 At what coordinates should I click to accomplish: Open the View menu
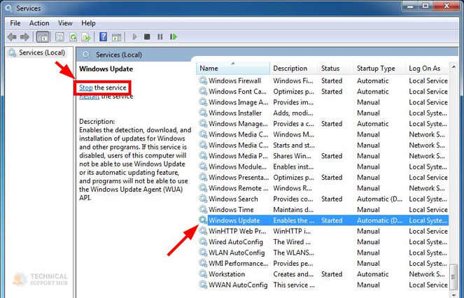click(65, 23)
